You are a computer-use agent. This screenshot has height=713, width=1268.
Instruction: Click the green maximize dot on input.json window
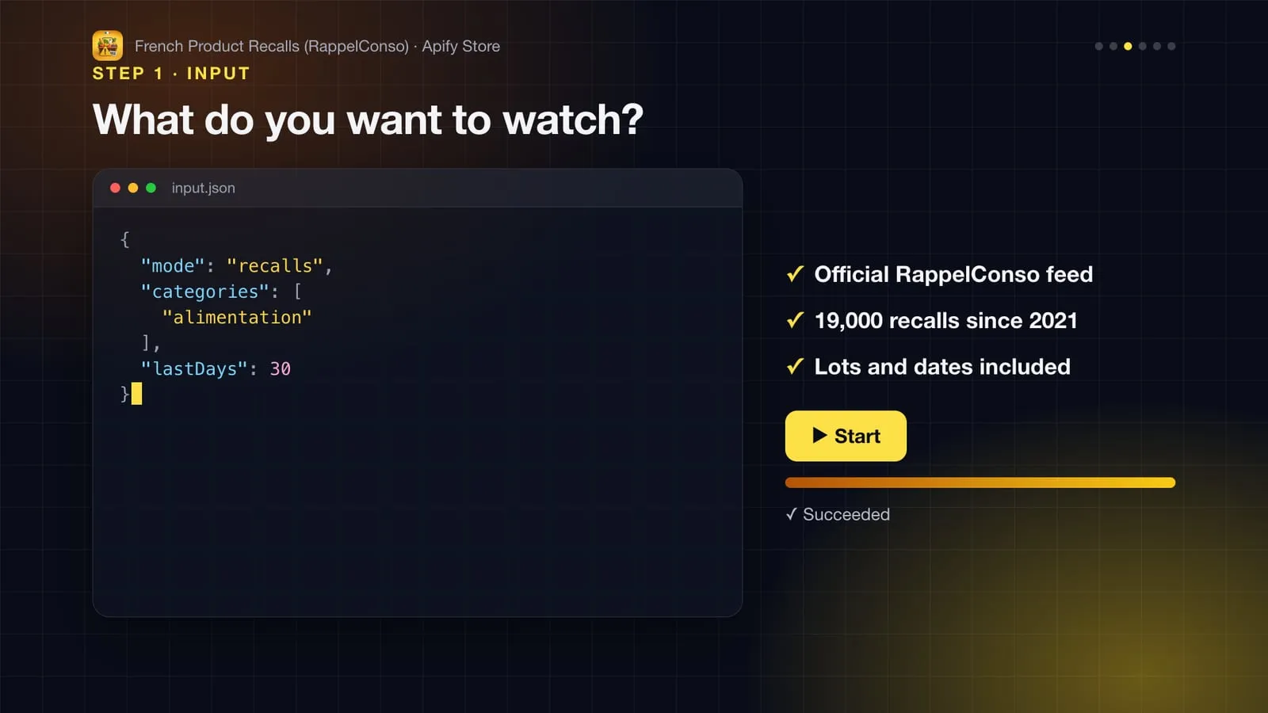(151, 188)
